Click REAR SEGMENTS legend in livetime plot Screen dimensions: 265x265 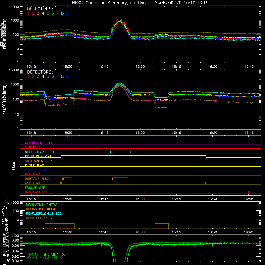(44, 258)
